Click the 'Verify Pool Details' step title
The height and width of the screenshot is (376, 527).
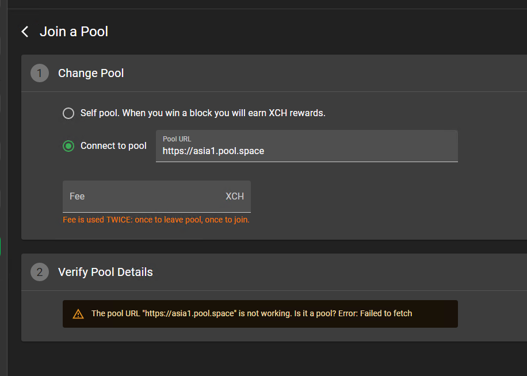point(105,272)
